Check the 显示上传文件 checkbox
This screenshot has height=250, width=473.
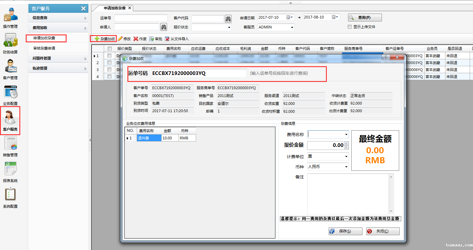(x=349, y=27)
